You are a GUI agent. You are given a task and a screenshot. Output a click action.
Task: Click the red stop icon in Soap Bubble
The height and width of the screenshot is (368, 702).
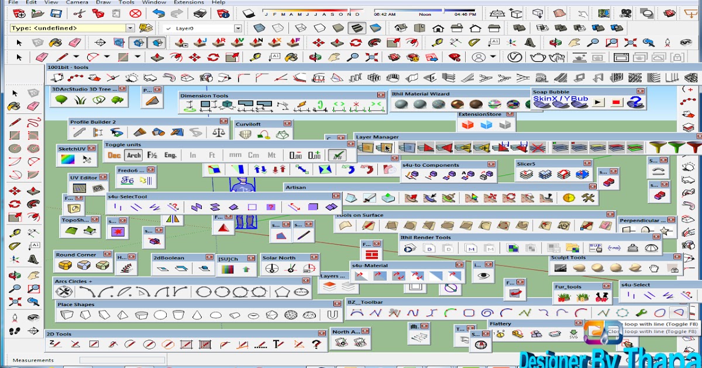[616, 102]
